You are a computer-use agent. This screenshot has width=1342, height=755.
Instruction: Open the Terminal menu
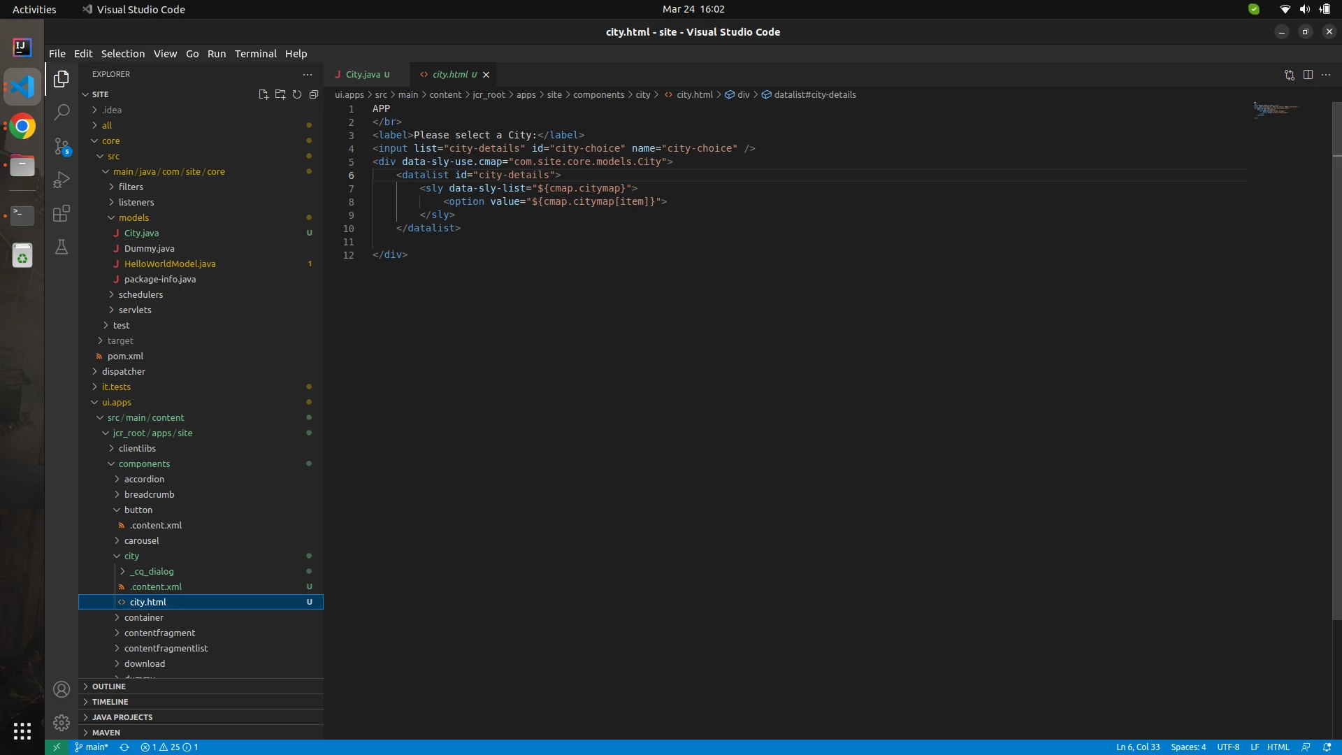pyautogui.click(x=255, y=54)
